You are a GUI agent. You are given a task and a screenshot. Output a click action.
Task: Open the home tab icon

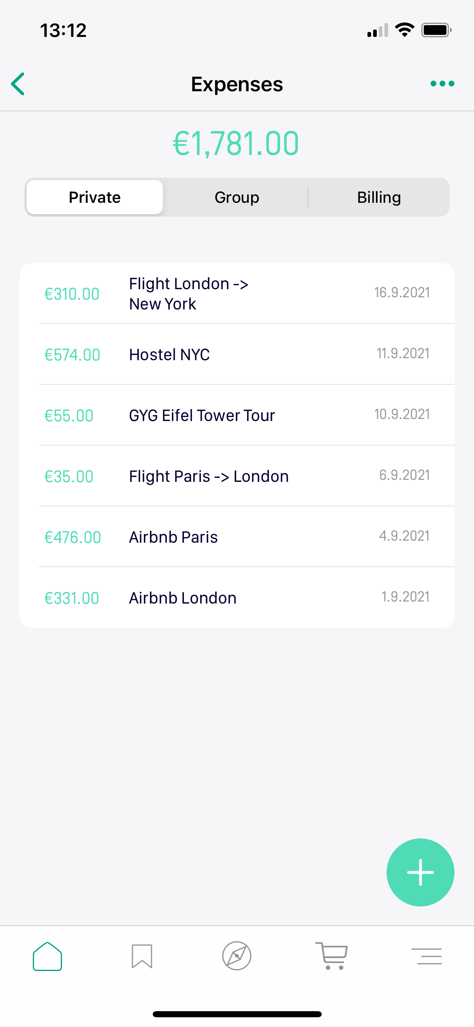pyautogui.click(x=47, y=956)
